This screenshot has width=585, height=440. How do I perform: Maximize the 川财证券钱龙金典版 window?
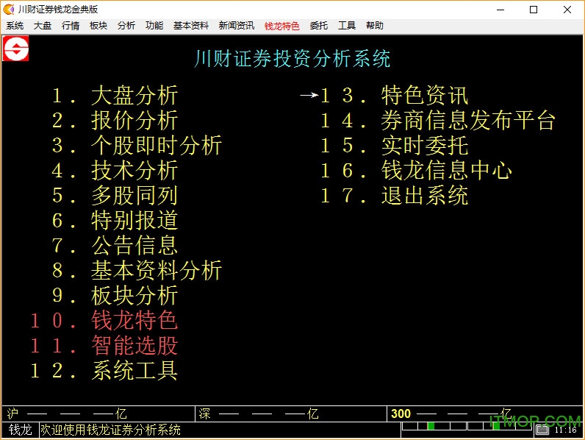coord(534,10)
